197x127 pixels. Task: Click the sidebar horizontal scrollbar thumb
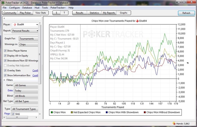coord(17,117)
